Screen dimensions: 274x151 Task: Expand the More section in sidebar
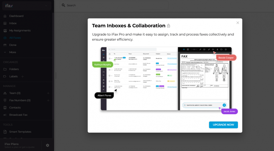click(5, 52)
